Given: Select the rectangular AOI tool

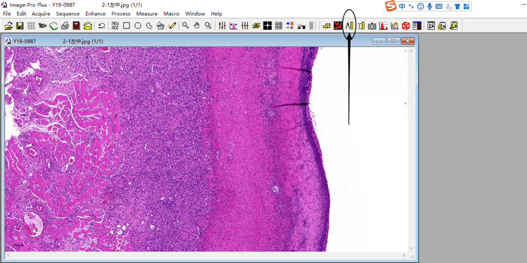Looking at the screenshot, I should click(x=126, y=26).
